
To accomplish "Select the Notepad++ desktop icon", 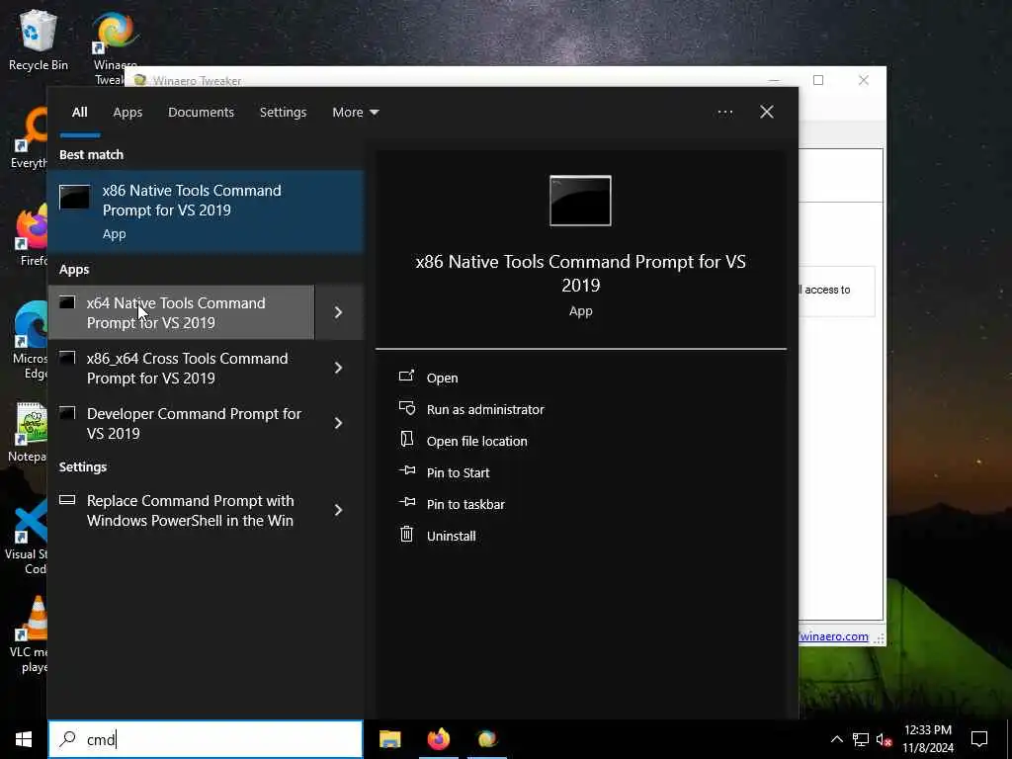I will (x=27, y=433).
